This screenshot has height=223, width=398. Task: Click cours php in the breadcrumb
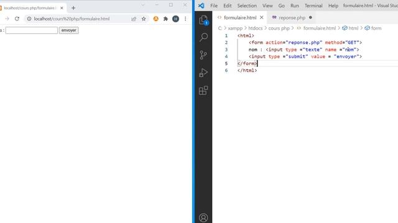(279, 28)
